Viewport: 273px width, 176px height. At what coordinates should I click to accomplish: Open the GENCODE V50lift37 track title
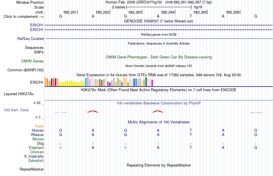coord(158,21)
